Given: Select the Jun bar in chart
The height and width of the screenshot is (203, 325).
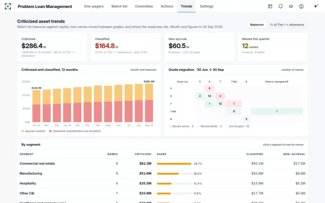Looking at the screenshot, I should 118,104.
